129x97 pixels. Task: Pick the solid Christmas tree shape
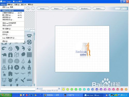click(x=29, y=61)
